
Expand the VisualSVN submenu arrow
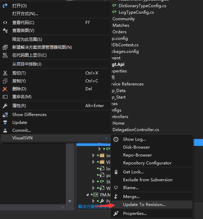coord(106,138)
